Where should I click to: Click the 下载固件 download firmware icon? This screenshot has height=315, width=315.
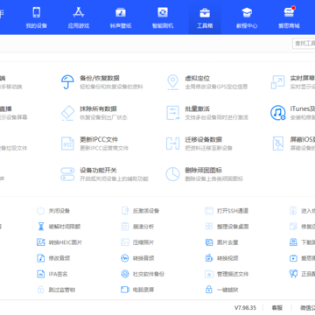(293, 242)
